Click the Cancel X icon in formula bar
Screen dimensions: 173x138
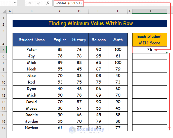[30, 3]
